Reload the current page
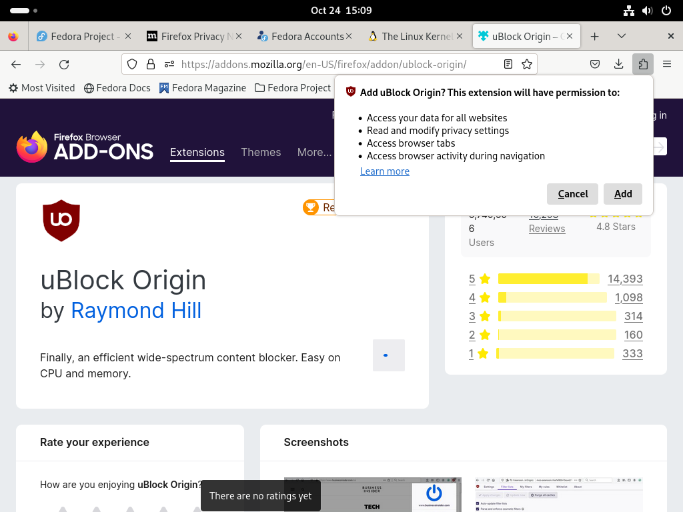683x512 pixels. (x=64, y=65)
